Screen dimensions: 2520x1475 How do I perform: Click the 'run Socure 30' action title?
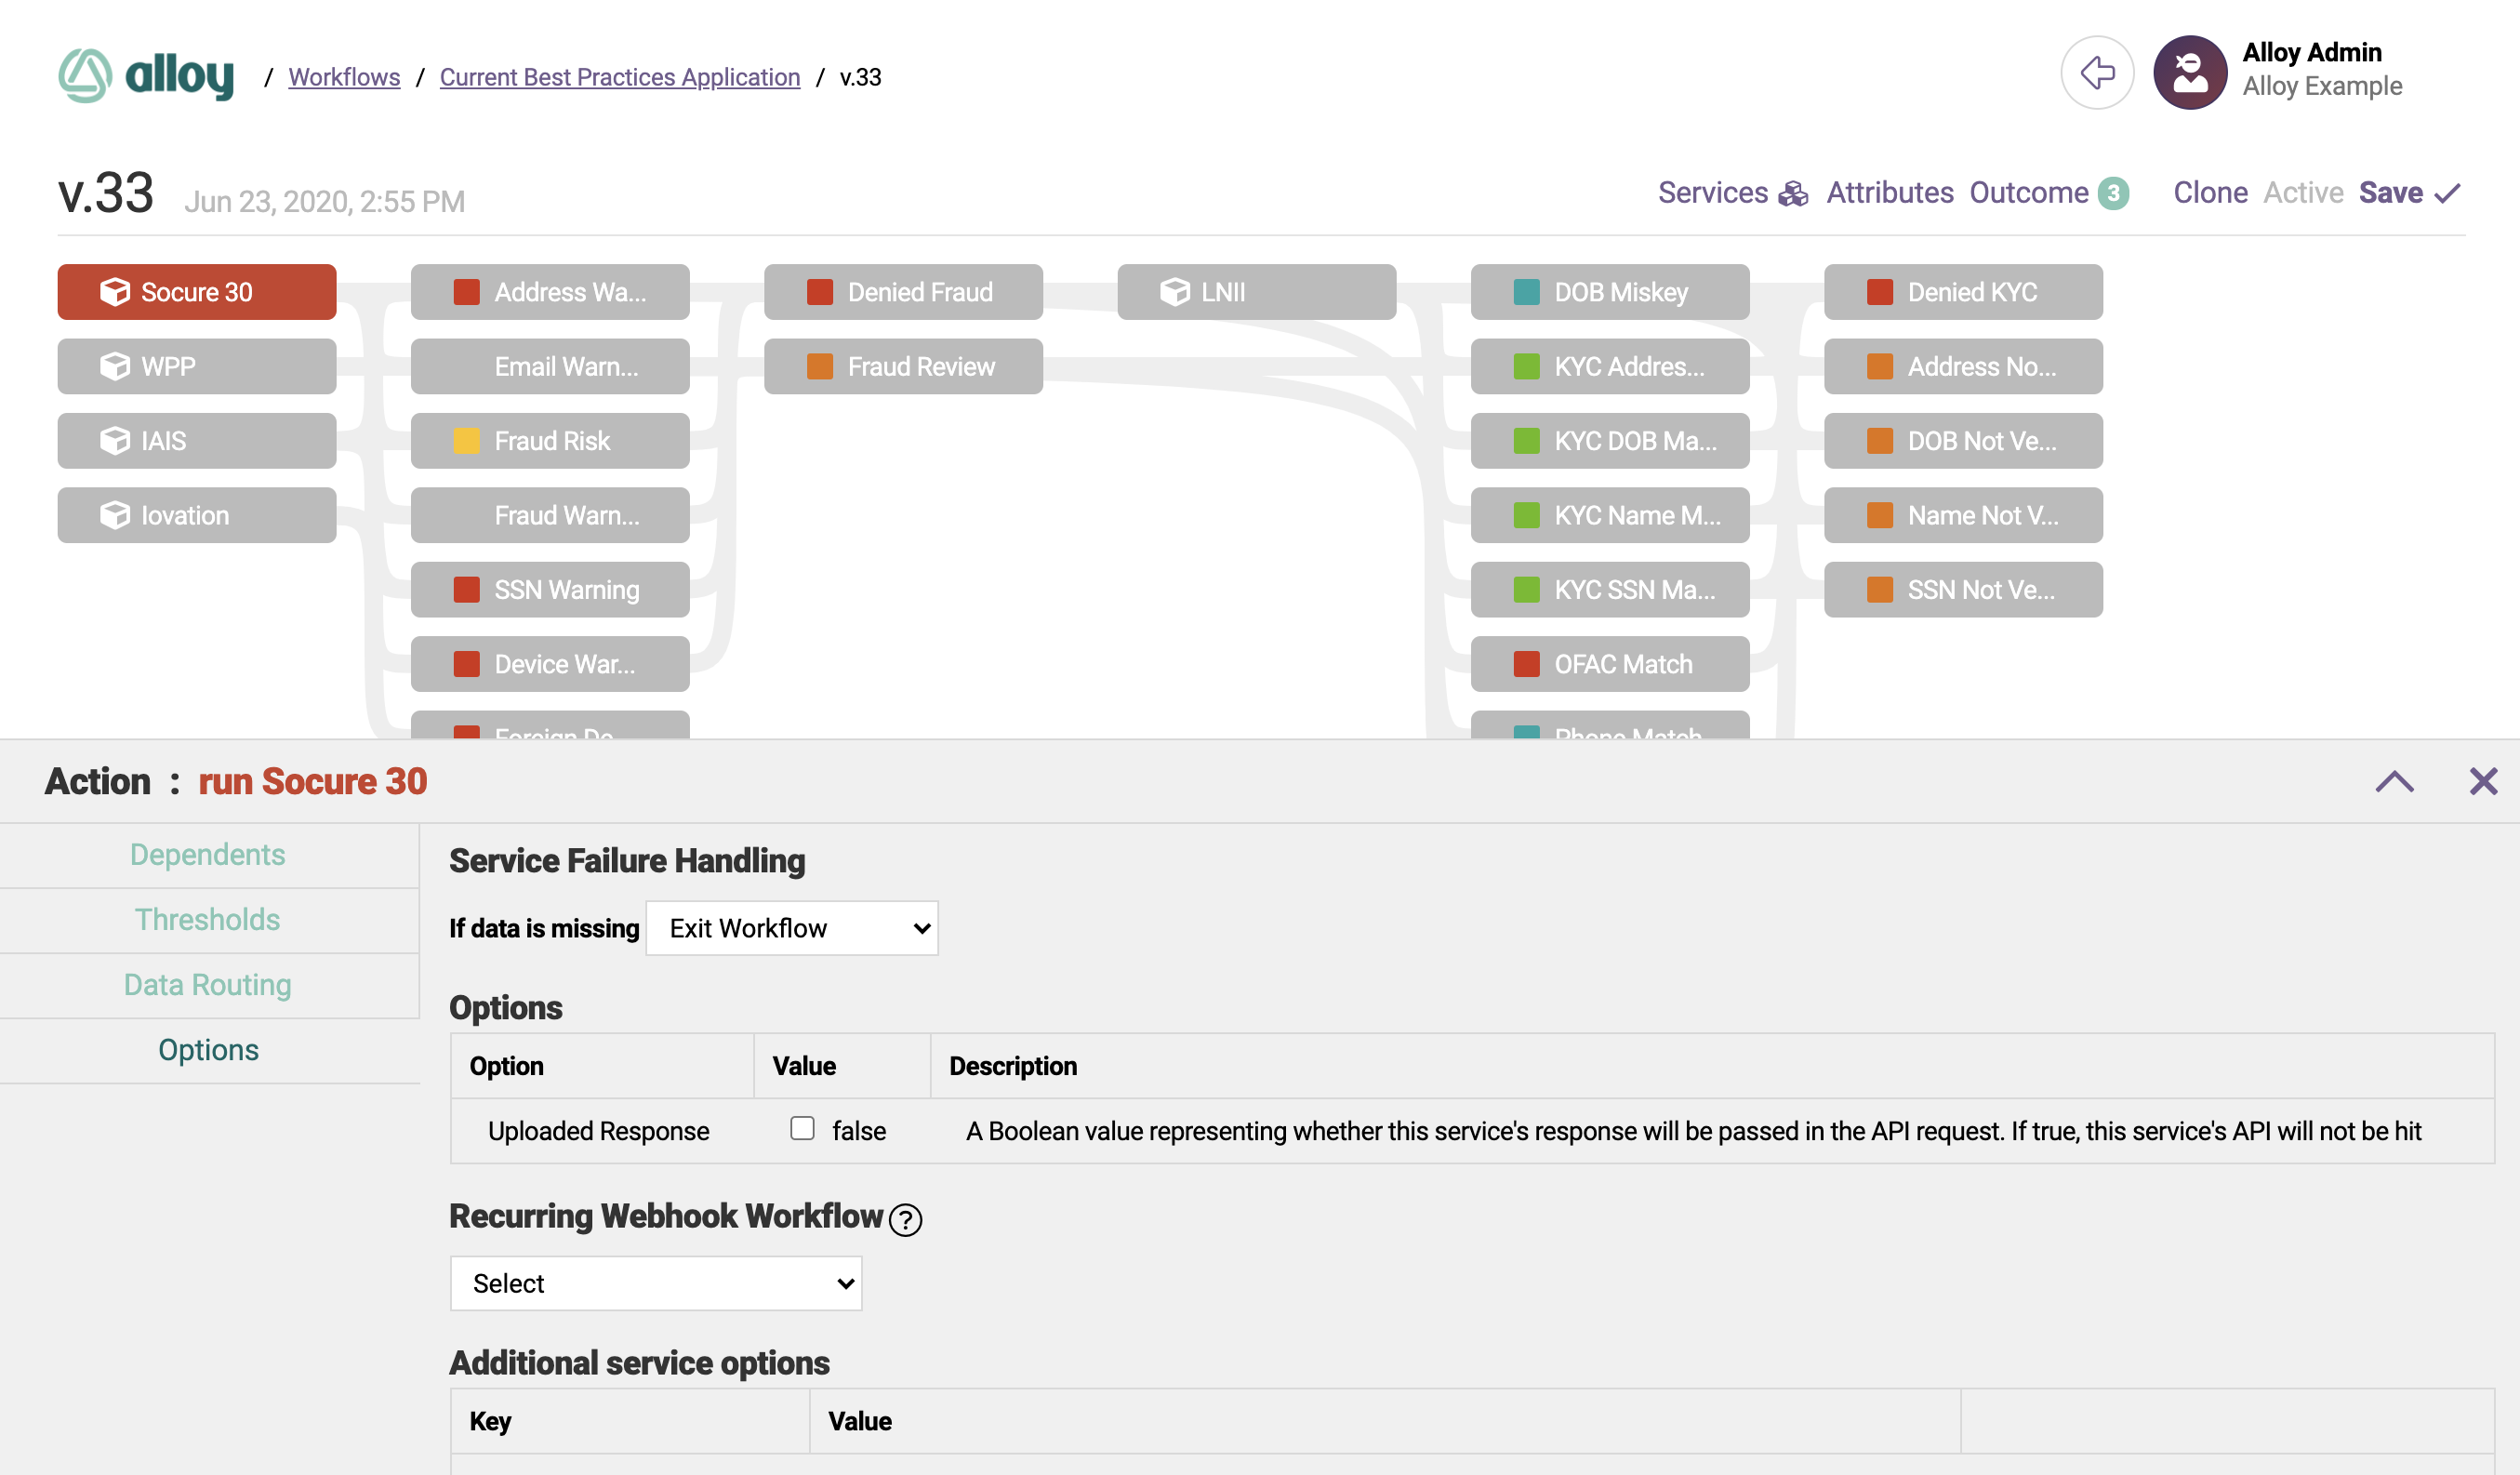tap(312, 782)
